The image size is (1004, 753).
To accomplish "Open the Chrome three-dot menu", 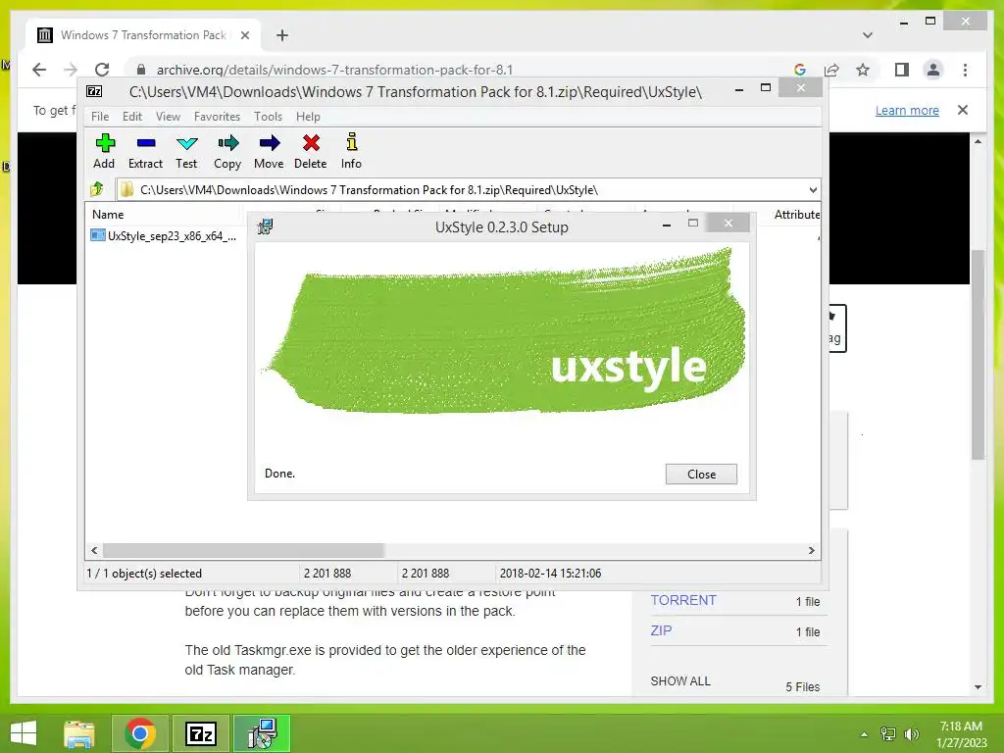I will (x=965, y=70).
